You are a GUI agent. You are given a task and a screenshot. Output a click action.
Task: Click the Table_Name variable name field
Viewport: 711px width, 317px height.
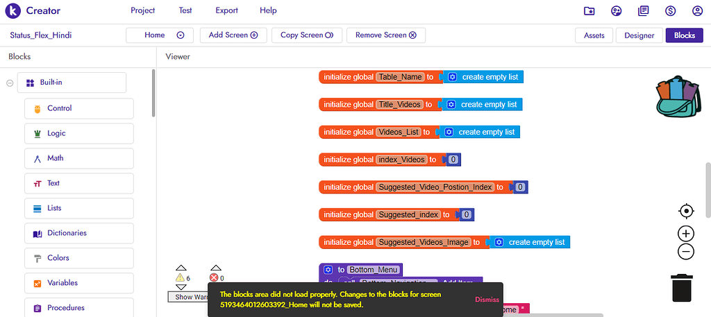pyautogui.click(x=400, y=77)
